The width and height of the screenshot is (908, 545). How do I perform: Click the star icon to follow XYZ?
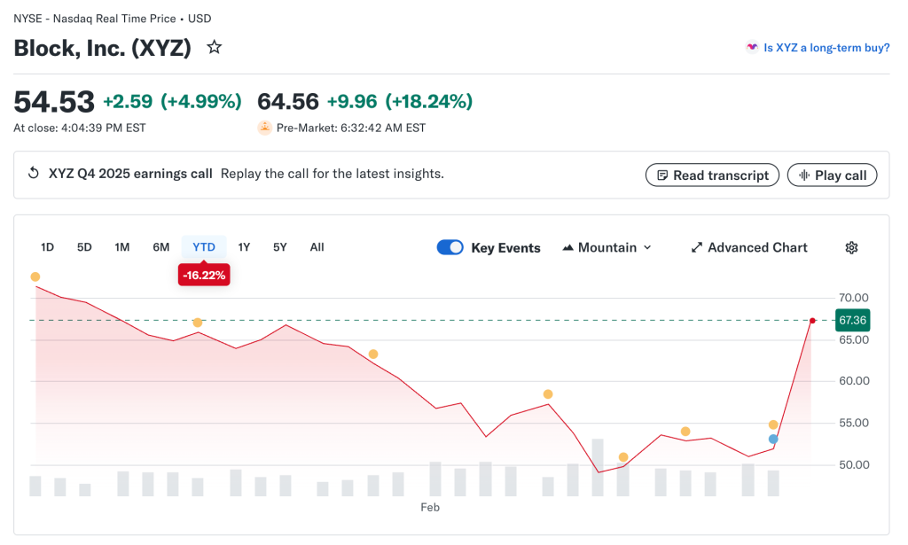tap(214, 48)
